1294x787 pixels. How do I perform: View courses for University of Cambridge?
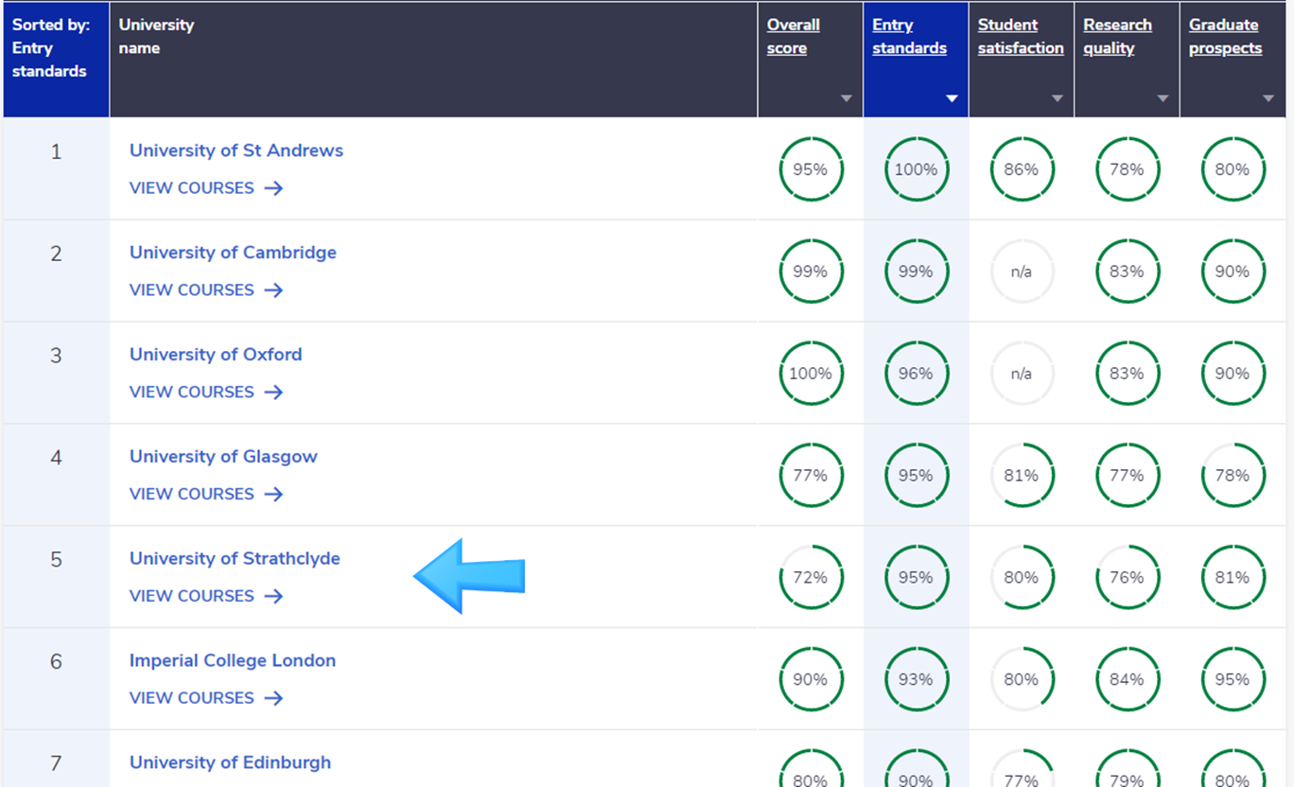[206, 290]
